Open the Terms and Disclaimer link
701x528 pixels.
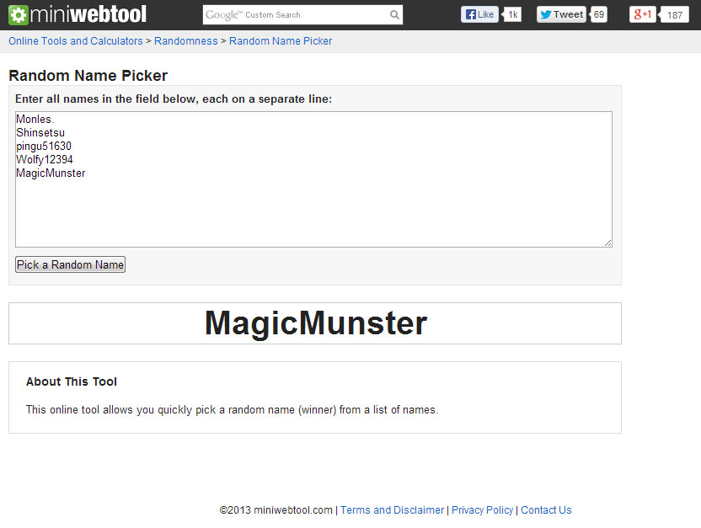coord(392,510)
